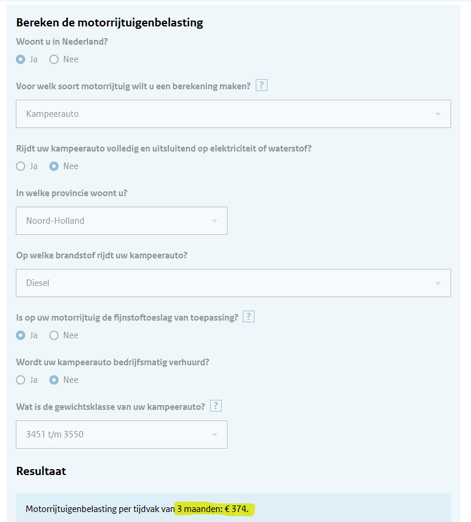Set fijnstoftoeslag van toepassing to 'Nee'
Viewport: 471px width, 522px height.
(x=55, y=335)
